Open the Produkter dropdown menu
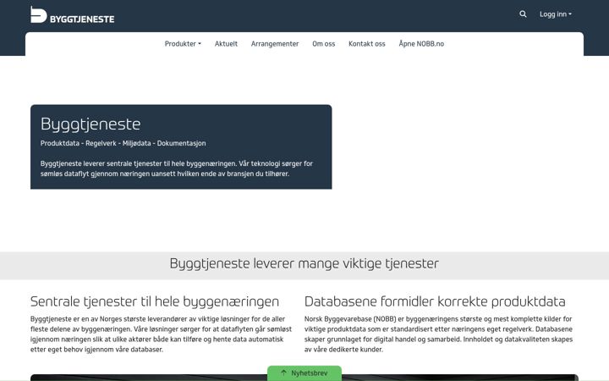 [183, 44]
